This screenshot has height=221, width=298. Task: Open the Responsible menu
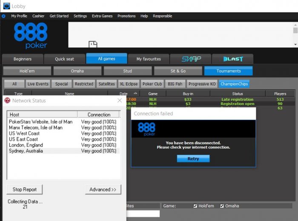pyautogui.click(x=163, y=16)
